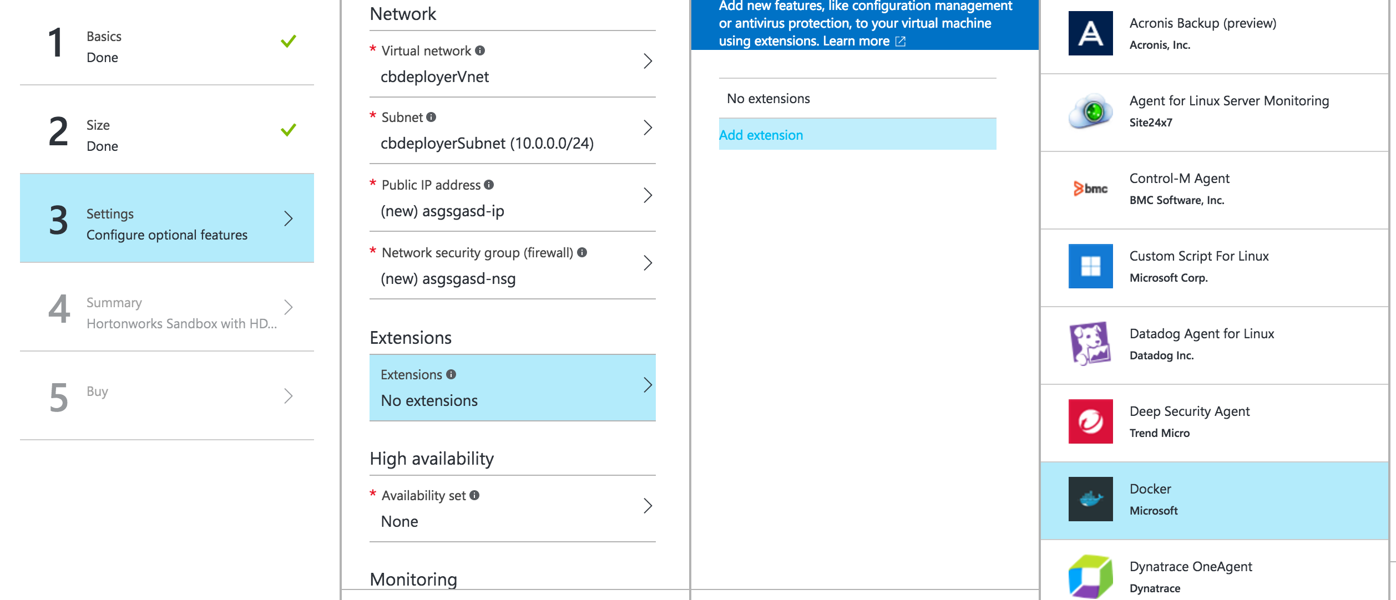The height and width of the screenshot is (600, 1396).
Task: Click the Dynatrace OneAgent cube icon
Action: coord(1090,577)
